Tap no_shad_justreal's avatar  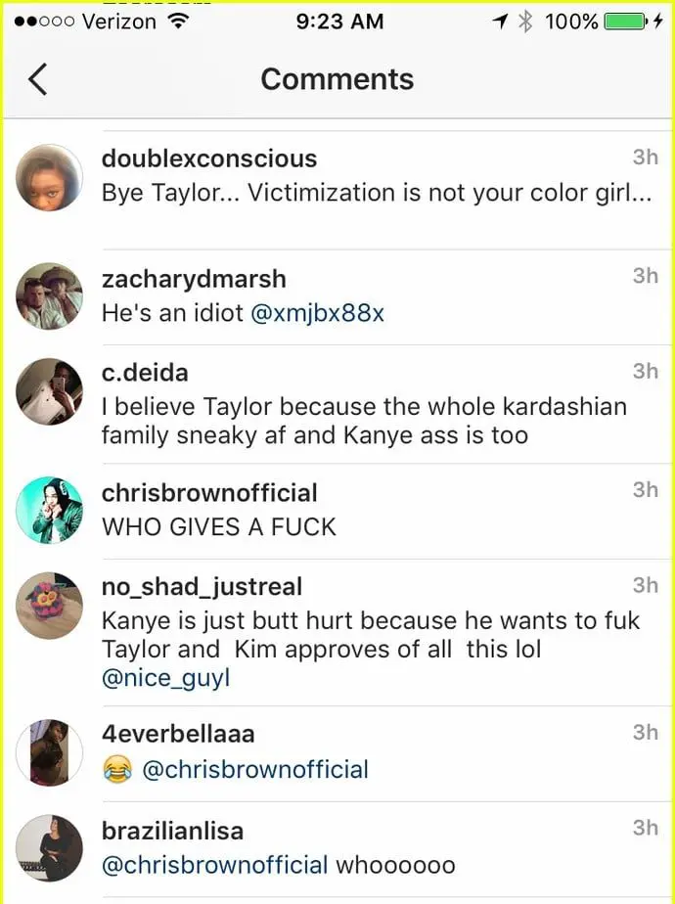click(49, 606)
